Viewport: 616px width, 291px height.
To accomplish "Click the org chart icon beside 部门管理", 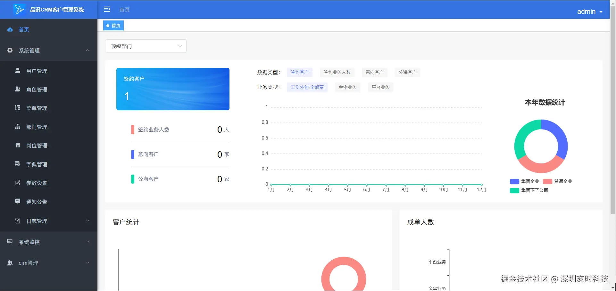I will [18, 127].
